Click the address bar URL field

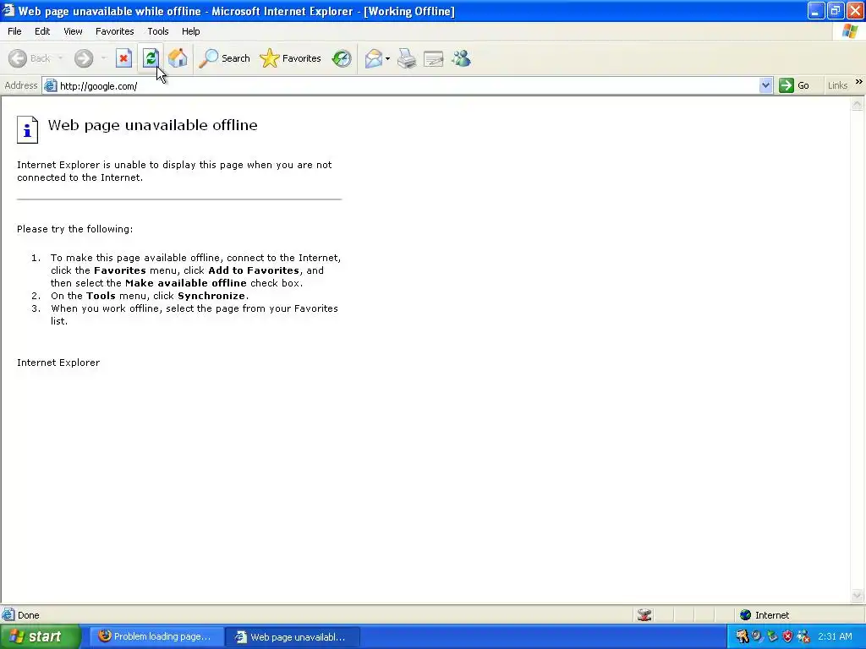tap(408, 86)
